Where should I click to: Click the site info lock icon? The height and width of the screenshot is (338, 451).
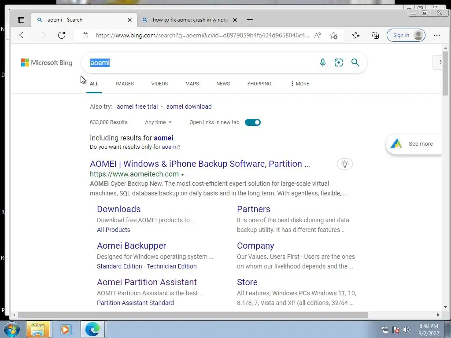click(85, 35)
